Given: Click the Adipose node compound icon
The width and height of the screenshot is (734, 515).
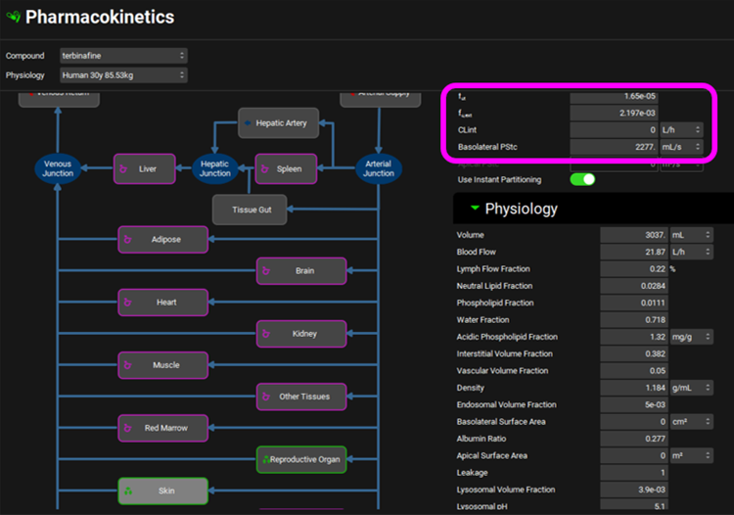Looking at the screenshot, I should [129, 239].
